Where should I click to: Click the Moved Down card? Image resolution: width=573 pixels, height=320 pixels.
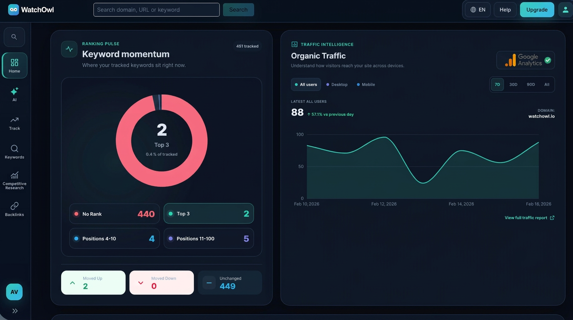coord(162,283)
